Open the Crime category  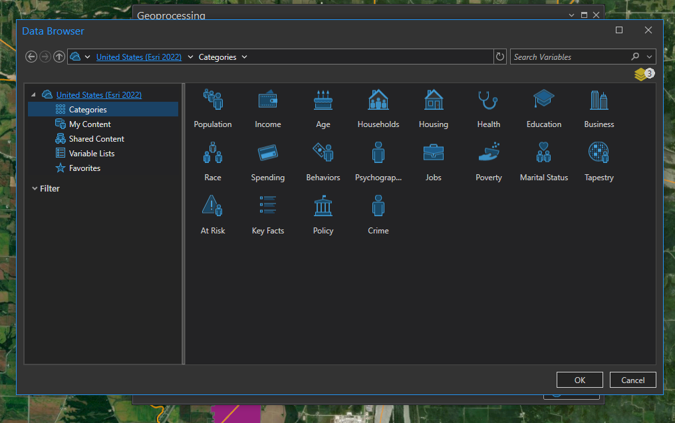(378, 215)
